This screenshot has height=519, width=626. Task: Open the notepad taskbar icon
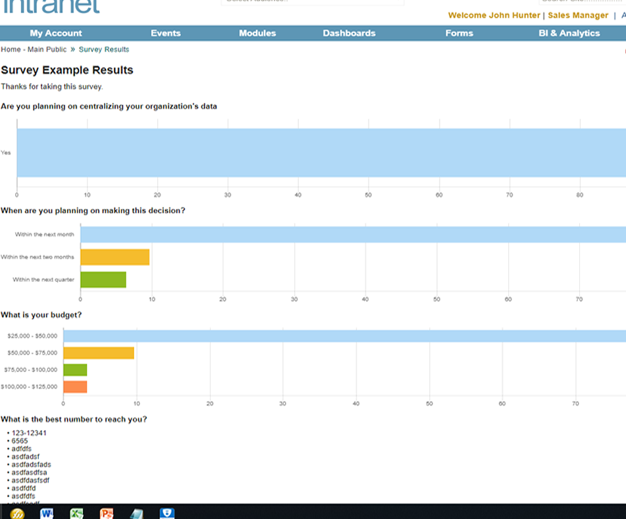136,514
